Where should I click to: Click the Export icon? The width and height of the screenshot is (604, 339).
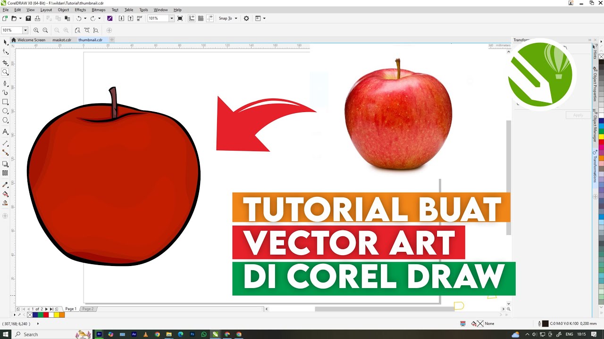(x=131, y=18)
